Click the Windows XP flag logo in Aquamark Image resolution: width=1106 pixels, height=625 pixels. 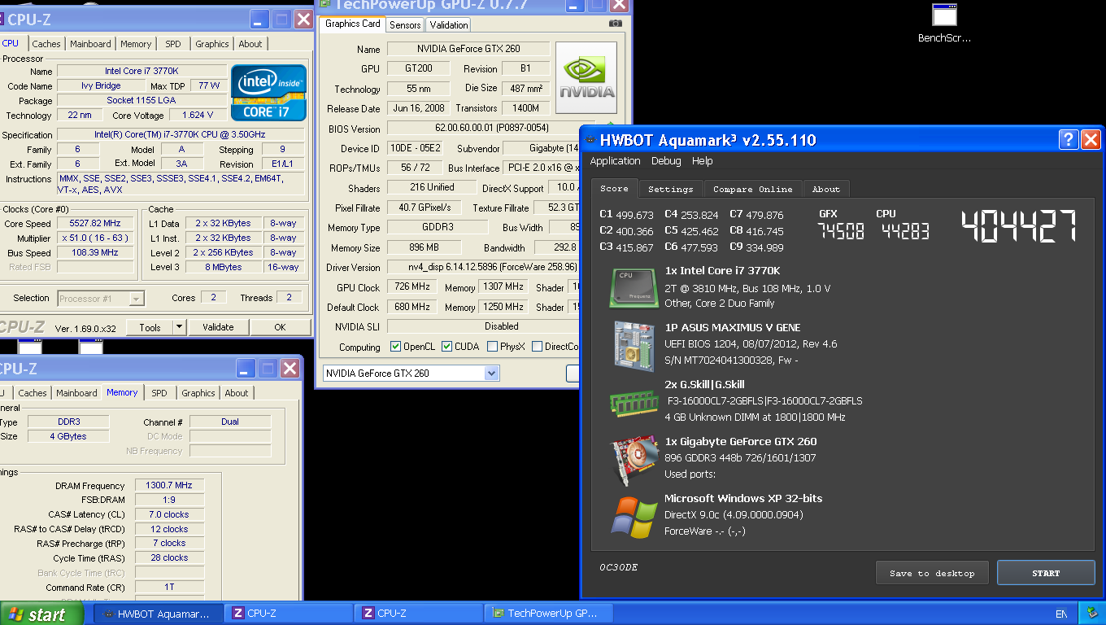(x=634, y=517)
